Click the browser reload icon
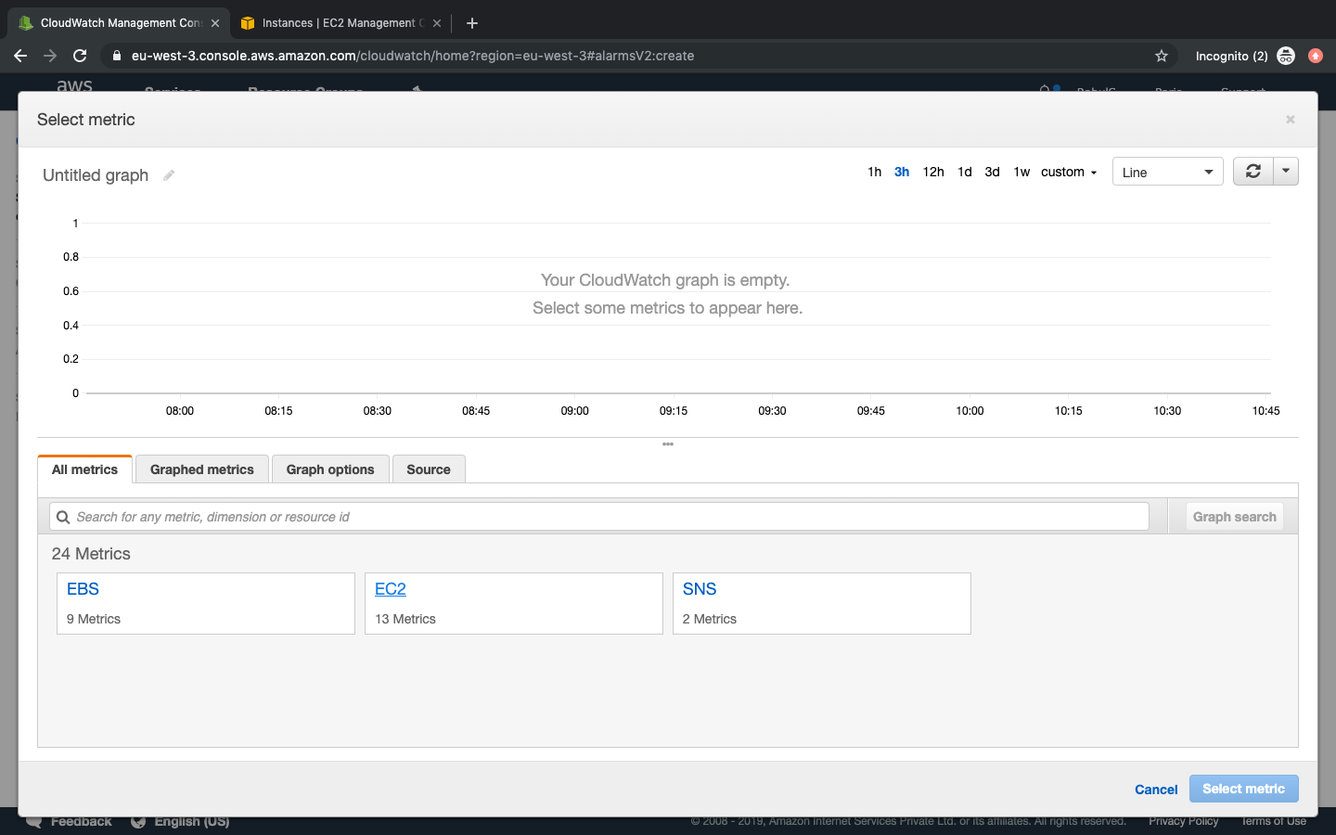This screenshot has width=1336, height=835. [80, 56]
